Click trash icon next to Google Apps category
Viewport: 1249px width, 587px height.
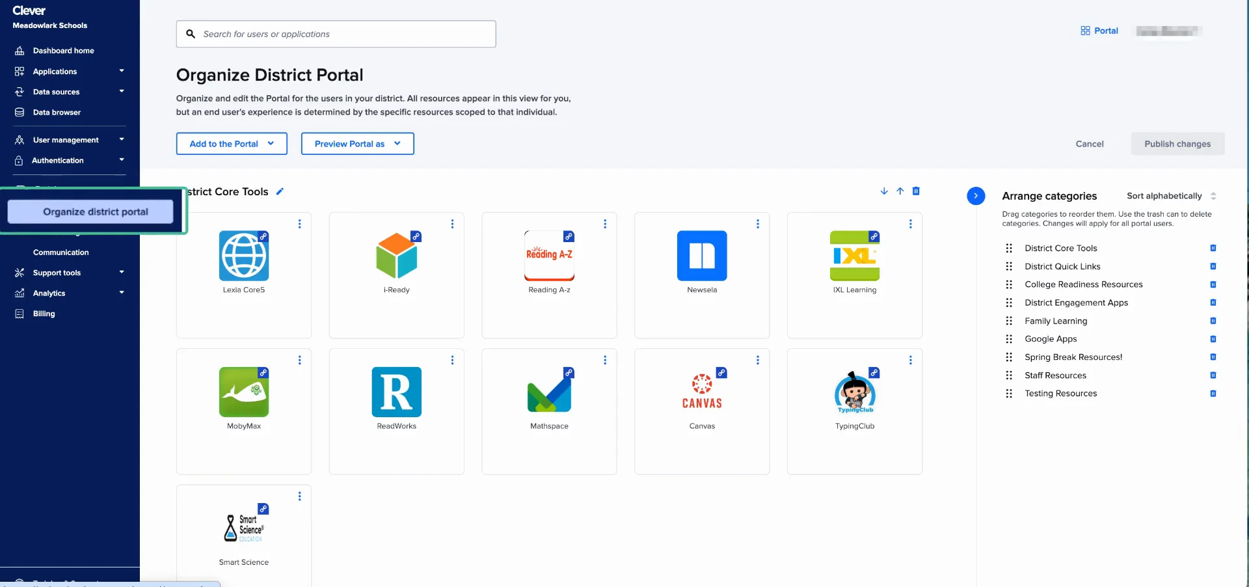(x=1213, y=339)
